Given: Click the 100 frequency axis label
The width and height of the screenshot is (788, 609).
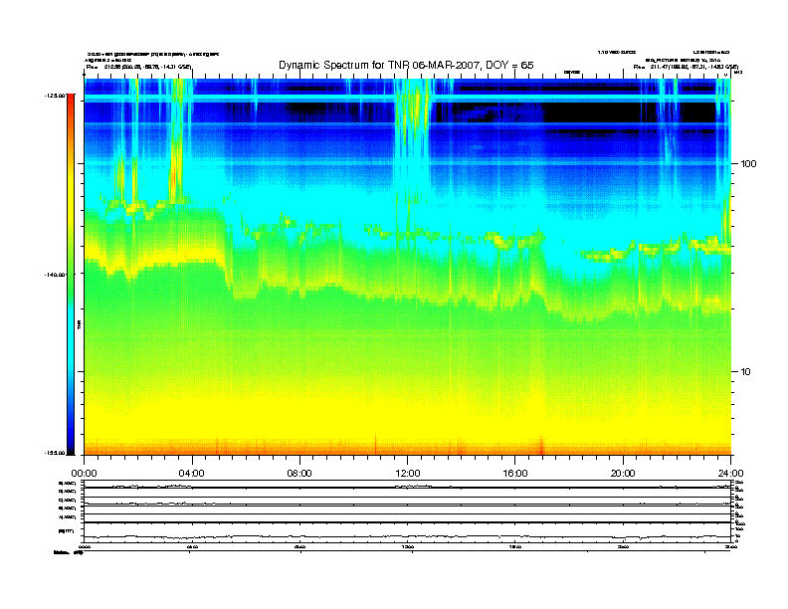Looking at the screenshot, I should pyautogui.click(x=749, y=164).
